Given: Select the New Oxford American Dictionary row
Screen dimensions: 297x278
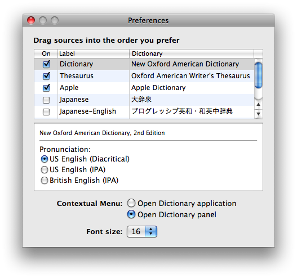Looking at the screenshot, I should coord(144,64).
